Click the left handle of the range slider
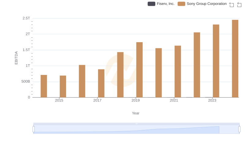This screenshot has height=141, width=245. tap(34, 129)
